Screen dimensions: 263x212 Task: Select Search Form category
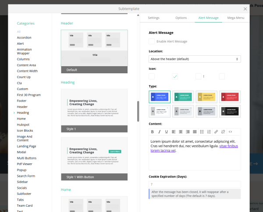pos(26,176)
